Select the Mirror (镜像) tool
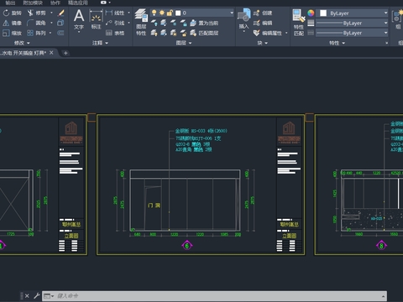The width and height of the screenshot is (403, 302). [x=13, y=23]
